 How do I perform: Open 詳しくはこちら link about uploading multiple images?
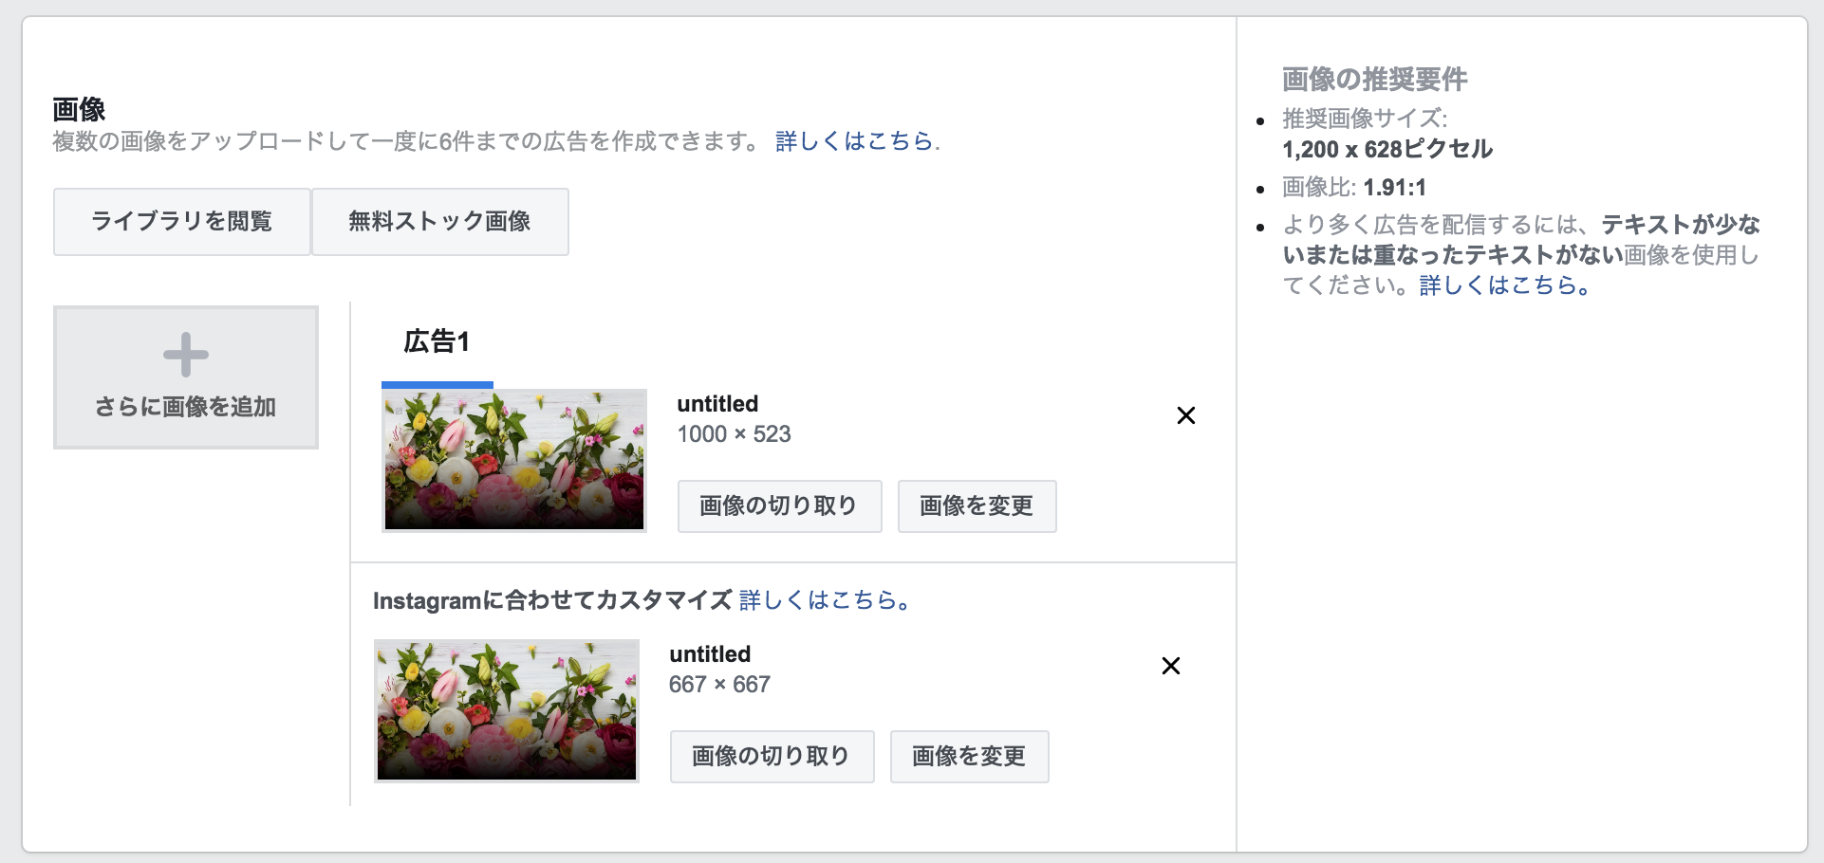pos(857,141)
